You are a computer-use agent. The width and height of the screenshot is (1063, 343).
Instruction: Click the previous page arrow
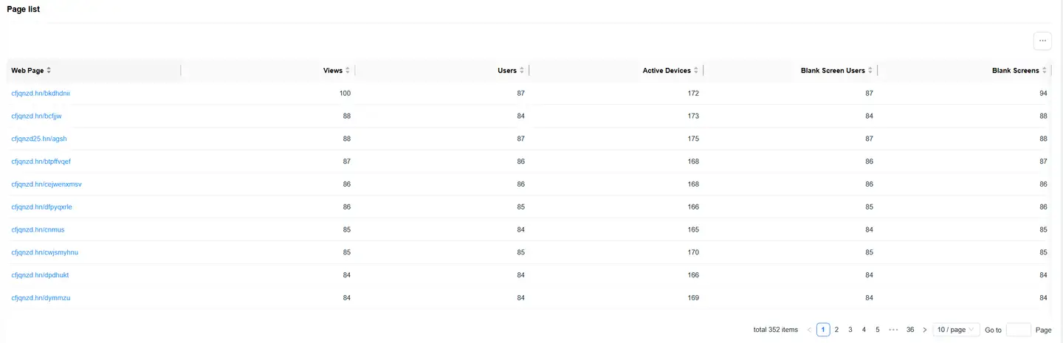(x=809, y=330)
